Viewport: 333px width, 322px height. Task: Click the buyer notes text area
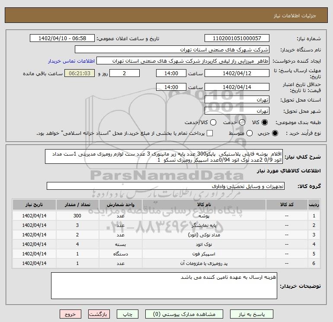pos(164,286)
